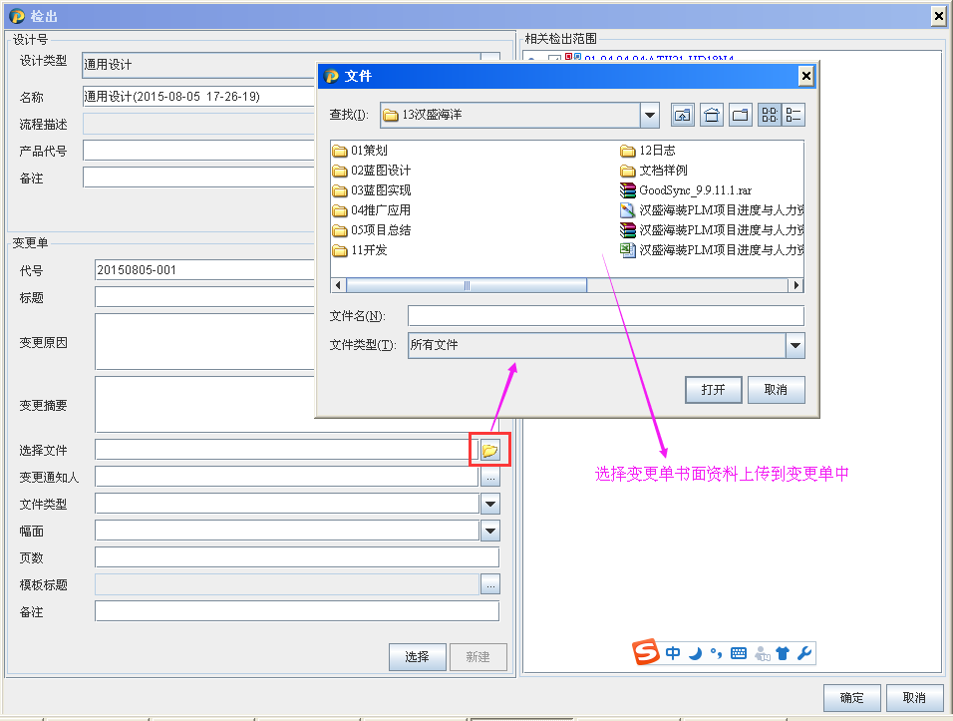The height and width of the screenshot is (721, 953).
Task: Click into 文件名(N) input field
Action: pos(606,316)
